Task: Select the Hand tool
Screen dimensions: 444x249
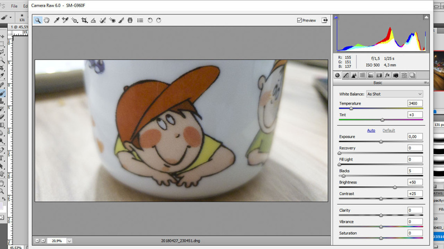Action: pos(47,21)
